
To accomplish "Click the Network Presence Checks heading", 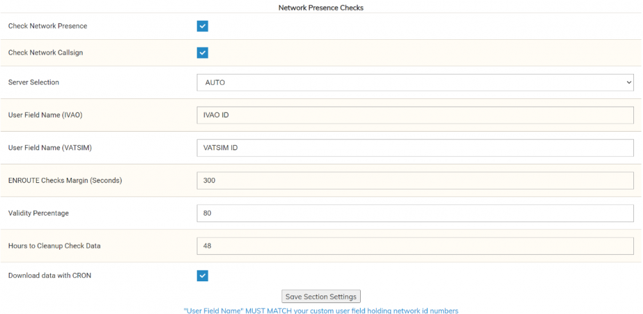I will [x=321, y=8].
